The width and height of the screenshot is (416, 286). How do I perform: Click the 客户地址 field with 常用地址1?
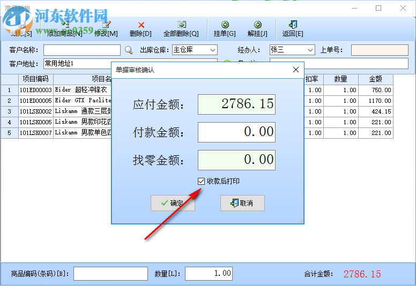click(77, 64)
